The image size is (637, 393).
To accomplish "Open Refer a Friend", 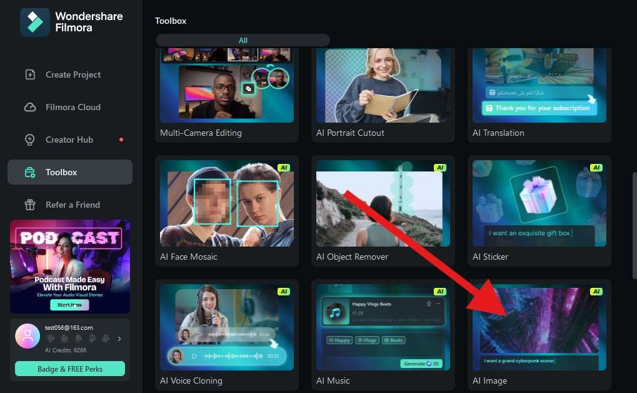I will point(70,205).
